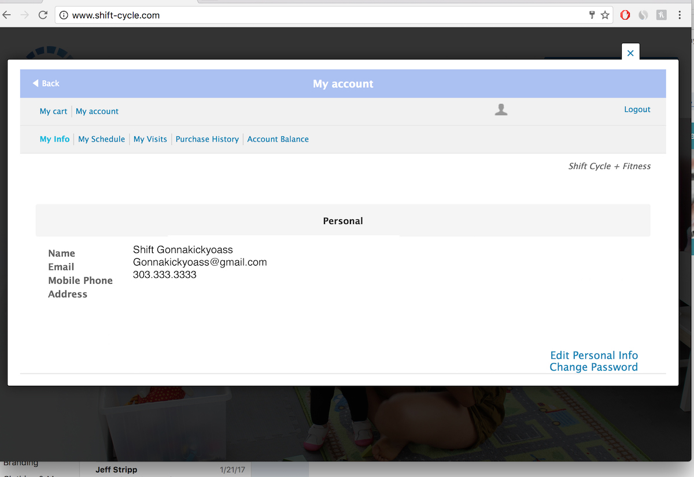Click the name Shift Gonnakickyoass
This screenshot has width=694, height=477.
tap(183, 249)
